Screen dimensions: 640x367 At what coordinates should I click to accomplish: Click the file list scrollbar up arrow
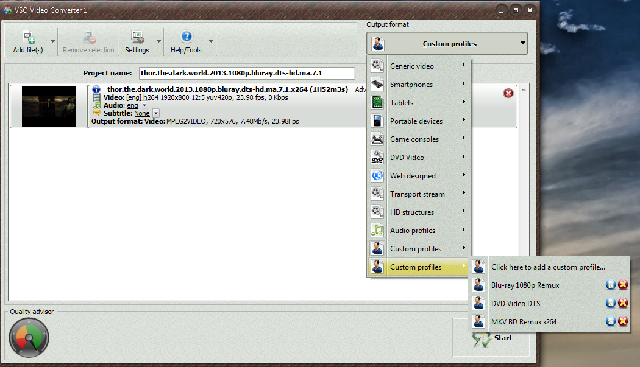[x=524, y=89]
